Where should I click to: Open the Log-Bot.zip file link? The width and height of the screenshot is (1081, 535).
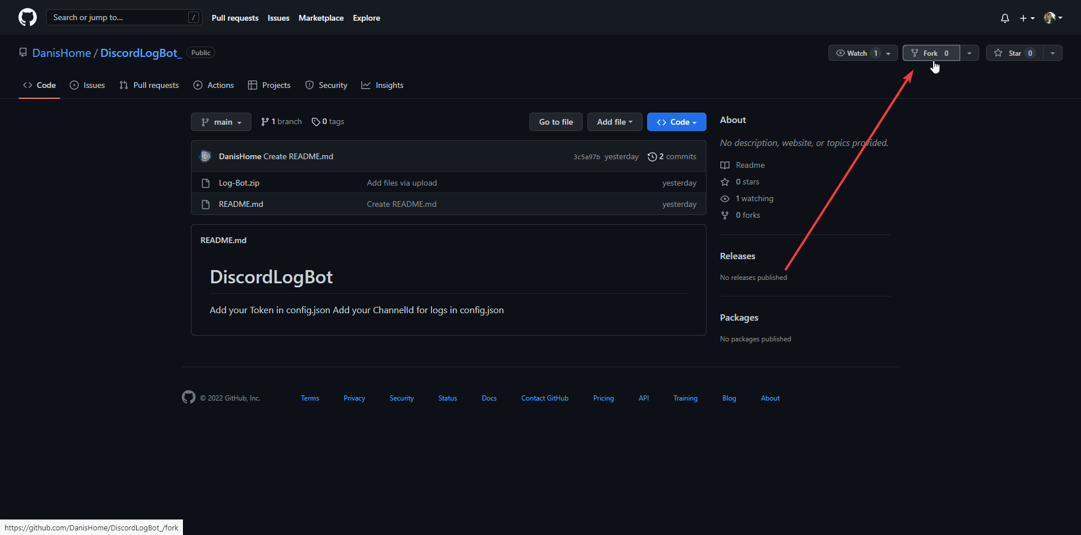click(239, 183)
